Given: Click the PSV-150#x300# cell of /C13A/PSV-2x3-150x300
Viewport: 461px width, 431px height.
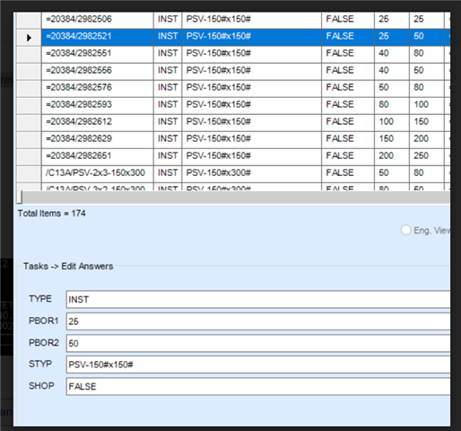Looking at the screenshot, I should click(252, 173).
